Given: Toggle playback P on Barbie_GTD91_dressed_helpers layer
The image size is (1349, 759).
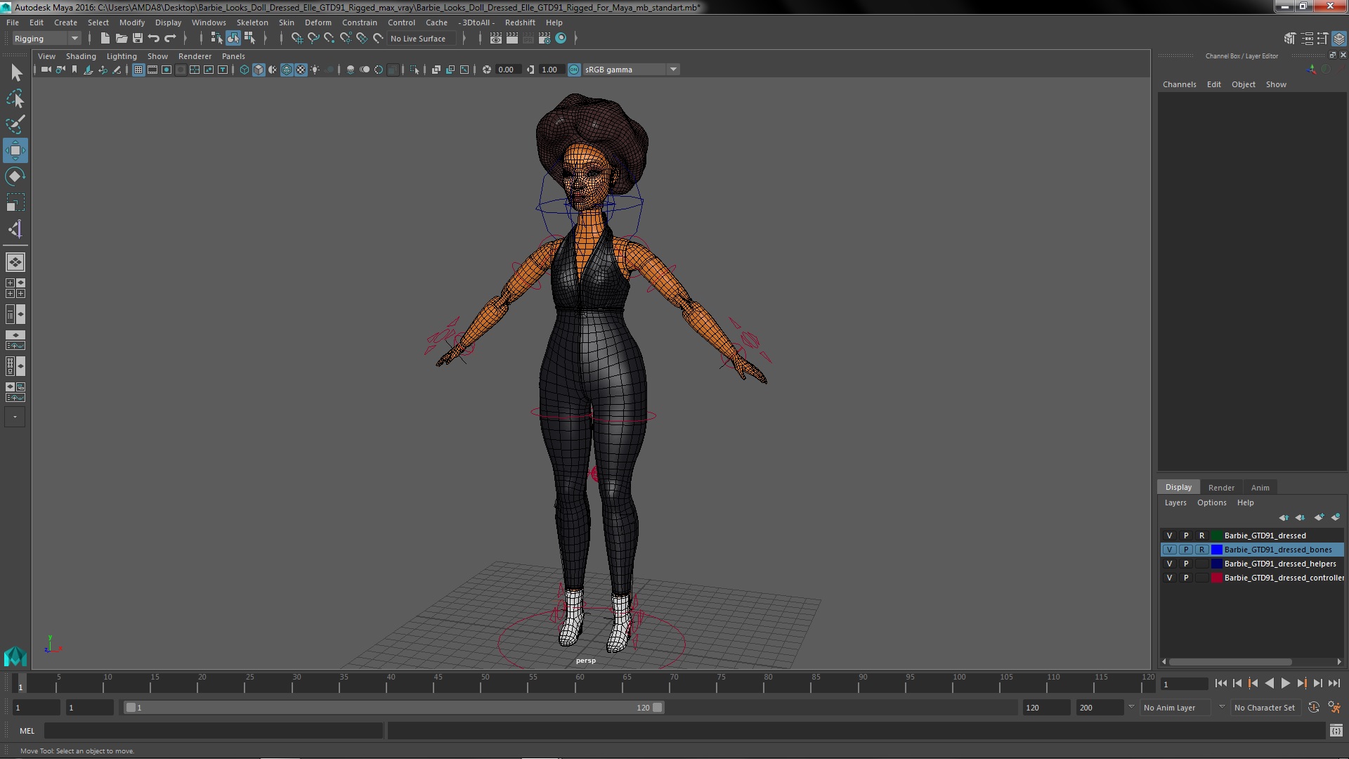Looking at the screenshot, I should coord(1186,564).
